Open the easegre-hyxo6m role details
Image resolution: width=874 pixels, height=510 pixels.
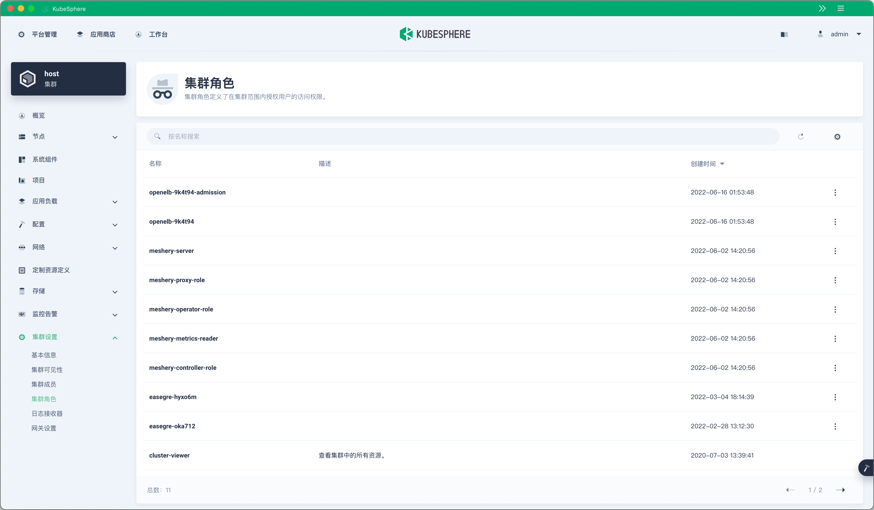[172, 397]
